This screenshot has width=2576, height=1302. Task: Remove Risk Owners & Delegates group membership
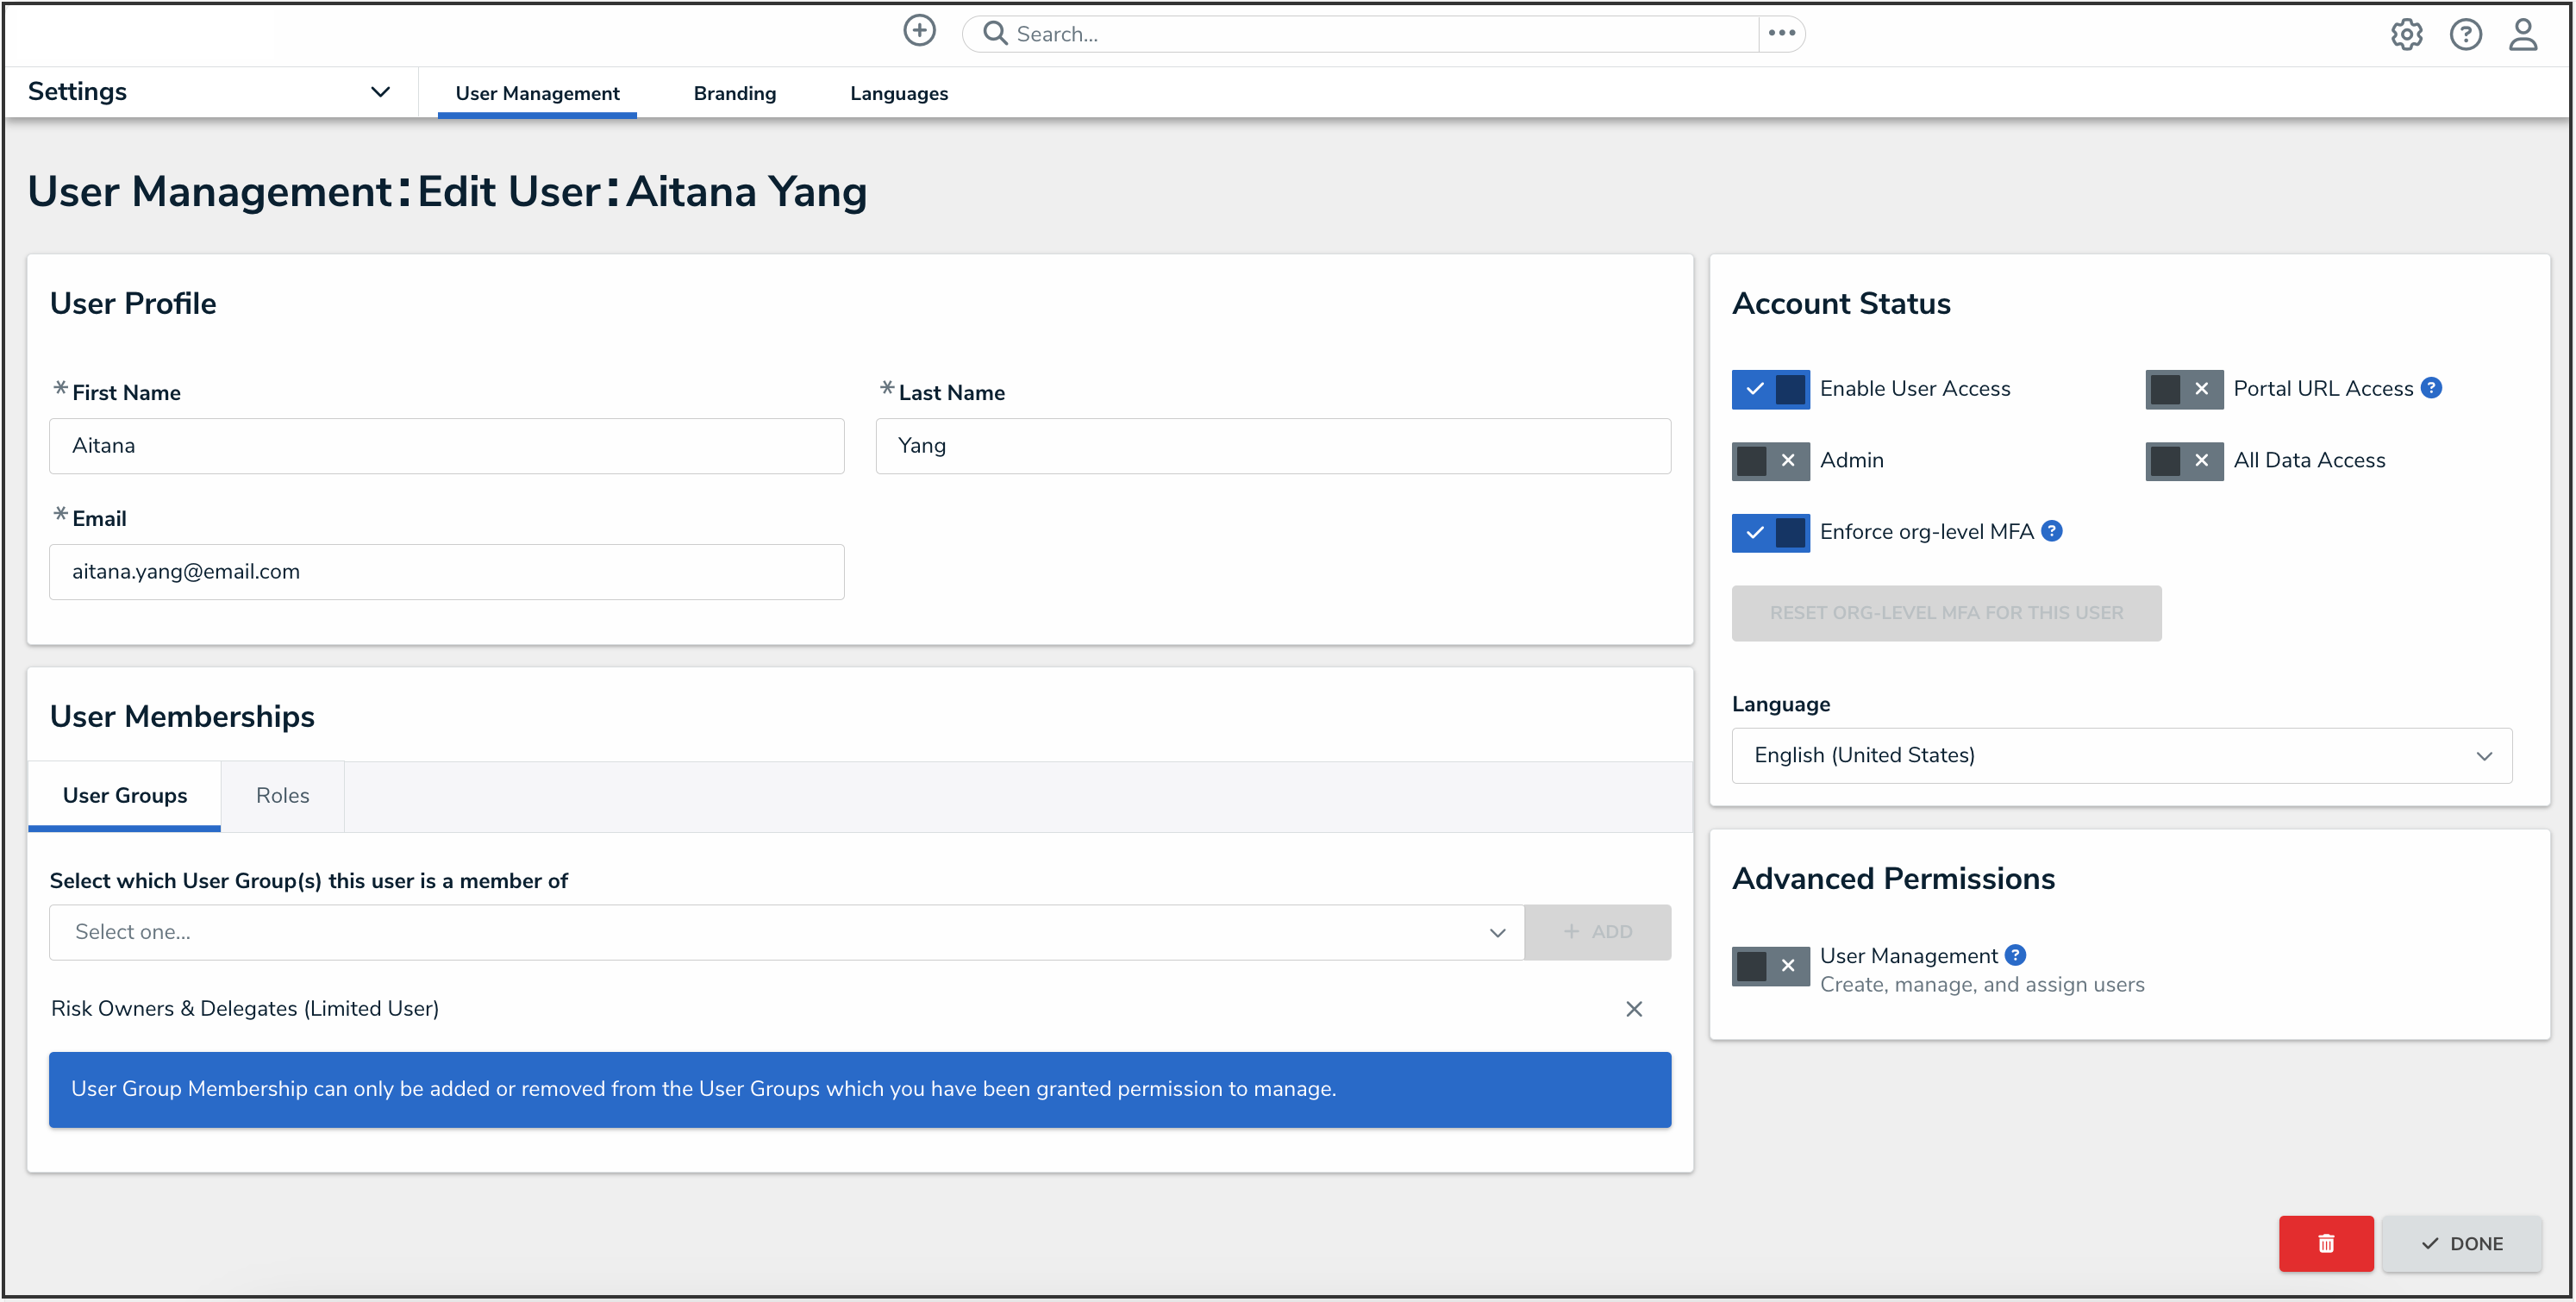click(x=1633, y=1009)
